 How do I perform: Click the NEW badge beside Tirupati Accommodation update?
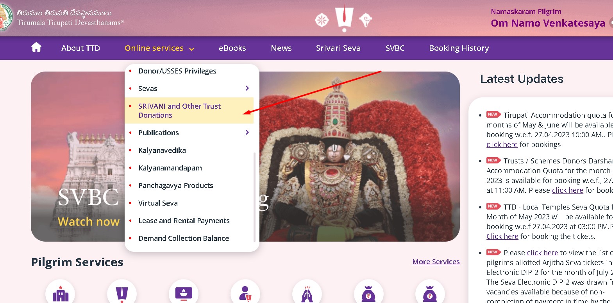click(493, 115)
